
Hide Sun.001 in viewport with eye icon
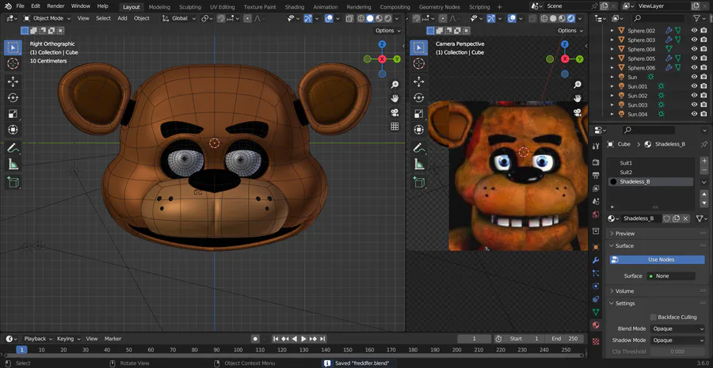pyautogui.click(x=694, y=86)
